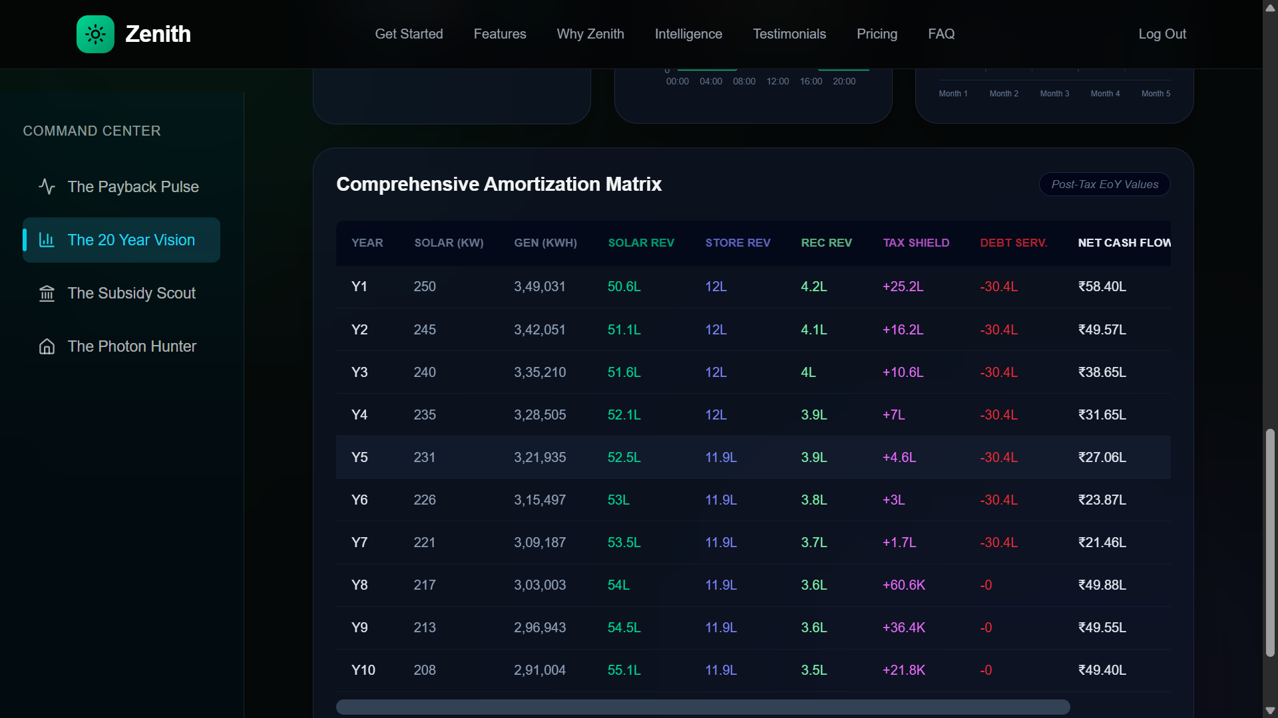Go to the Get Started nav link

409,34
